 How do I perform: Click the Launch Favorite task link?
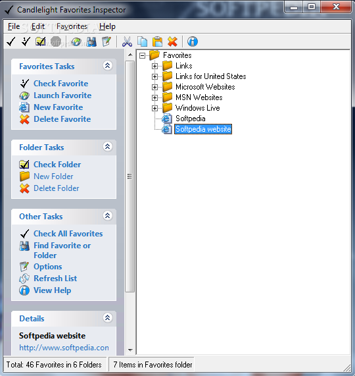coord(62,95)
